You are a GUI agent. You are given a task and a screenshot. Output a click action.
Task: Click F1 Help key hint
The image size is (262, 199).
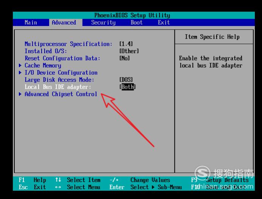(x=32, y=180)
